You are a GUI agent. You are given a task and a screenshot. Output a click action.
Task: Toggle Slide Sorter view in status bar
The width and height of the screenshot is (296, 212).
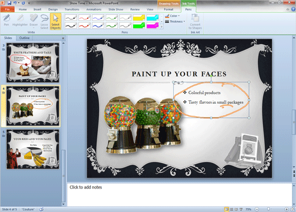(232, 209)
